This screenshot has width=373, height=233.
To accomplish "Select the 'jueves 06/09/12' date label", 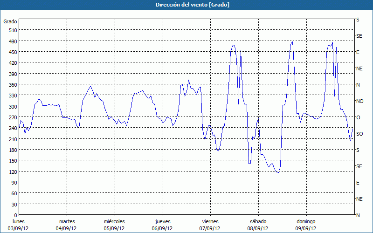I will click(x=162, y=225).
